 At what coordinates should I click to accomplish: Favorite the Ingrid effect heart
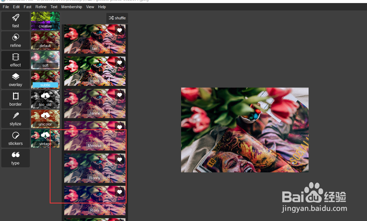click(120, 63)
